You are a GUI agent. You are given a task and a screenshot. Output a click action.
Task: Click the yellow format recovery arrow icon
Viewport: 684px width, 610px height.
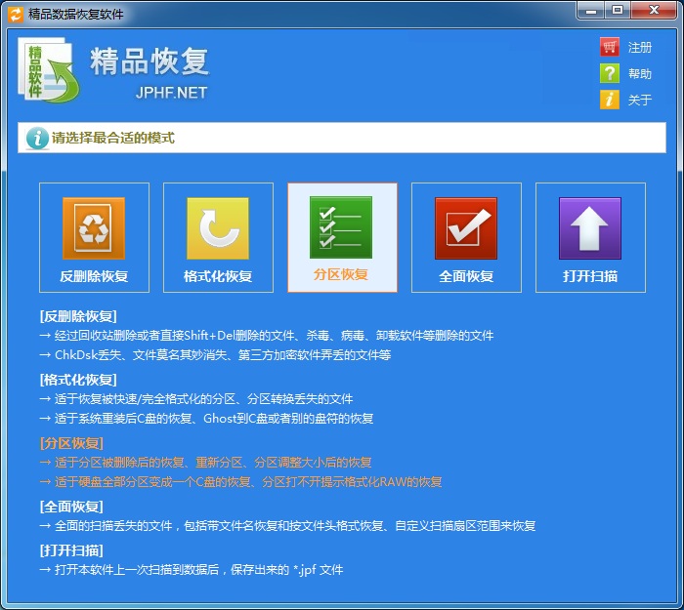pyautogui.click(x=218, y=228)
